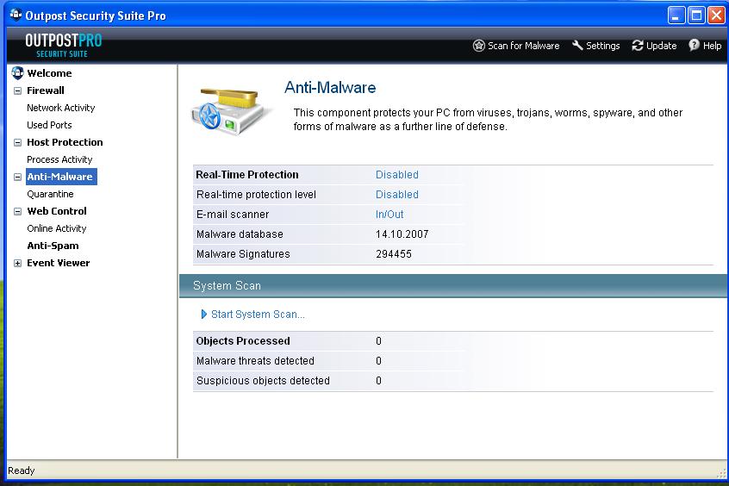Click the Scan for Malware toolbar icon
729x486 pixels.
point(479,46)
